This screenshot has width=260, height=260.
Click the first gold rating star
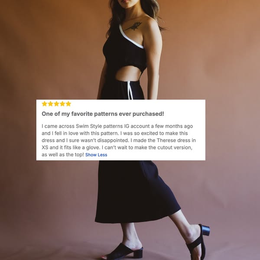[x=45, y=104]
